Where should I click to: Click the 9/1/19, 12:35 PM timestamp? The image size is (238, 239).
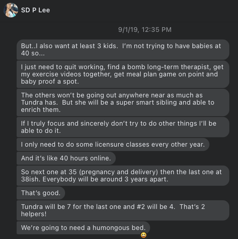click(x=145, y=30)
